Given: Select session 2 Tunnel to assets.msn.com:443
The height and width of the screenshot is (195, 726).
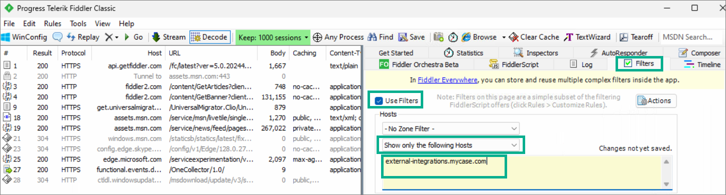Looking at the screenshot, I should click(x=181, y=76).
